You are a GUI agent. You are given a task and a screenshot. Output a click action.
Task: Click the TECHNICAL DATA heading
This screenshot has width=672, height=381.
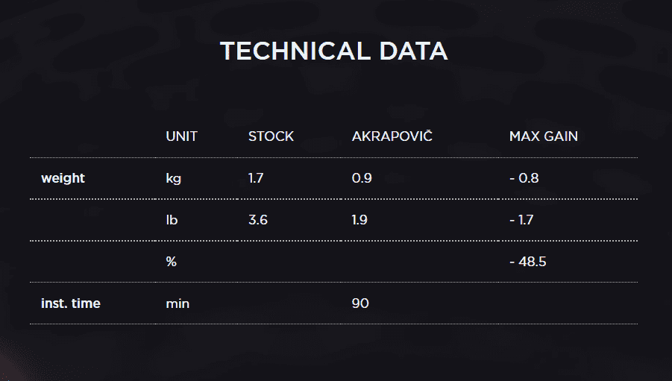click(333, 51)
